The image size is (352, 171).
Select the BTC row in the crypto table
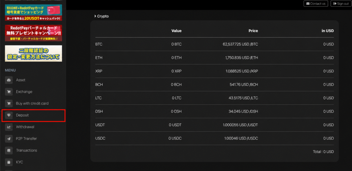[x=214, y=44]
